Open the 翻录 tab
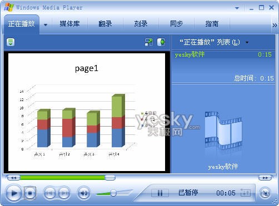Viewport: 279px width, 206px height. pyautogui.click(x=105, y=24)
